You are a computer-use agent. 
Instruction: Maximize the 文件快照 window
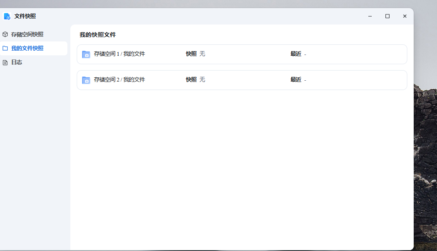387,16
